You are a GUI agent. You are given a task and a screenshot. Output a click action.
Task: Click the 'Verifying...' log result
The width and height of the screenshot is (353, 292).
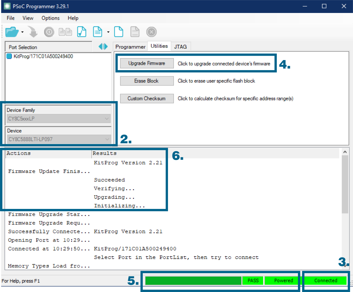114,189
